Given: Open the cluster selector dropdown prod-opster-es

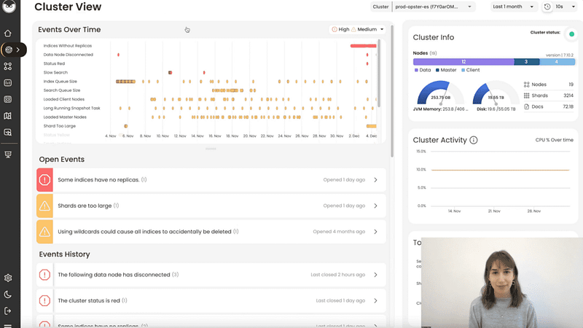Looking at the screenshot, I should (434, 7).
